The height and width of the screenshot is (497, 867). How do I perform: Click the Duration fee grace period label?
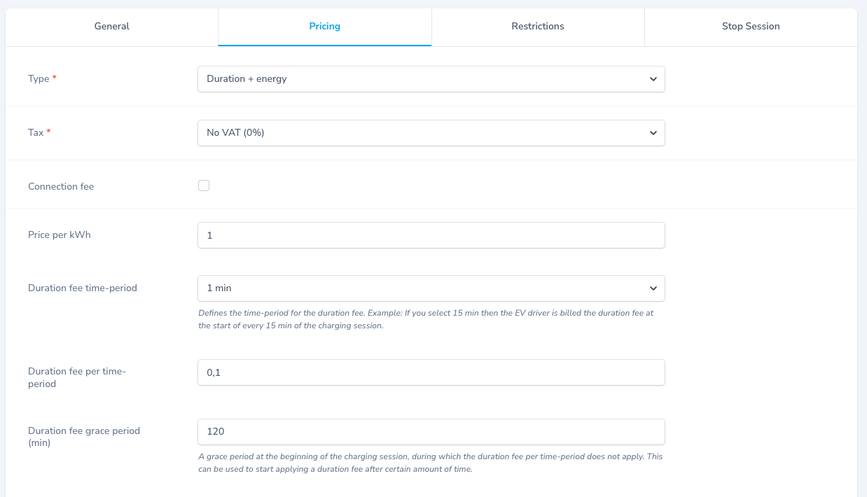[84, 437]
